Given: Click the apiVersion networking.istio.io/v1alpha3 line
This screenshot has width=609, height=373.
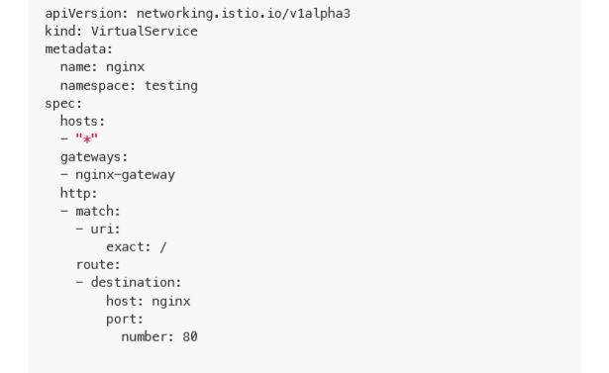Looking at the screenshot, I should pyautogui.click(x=197, y=14).
